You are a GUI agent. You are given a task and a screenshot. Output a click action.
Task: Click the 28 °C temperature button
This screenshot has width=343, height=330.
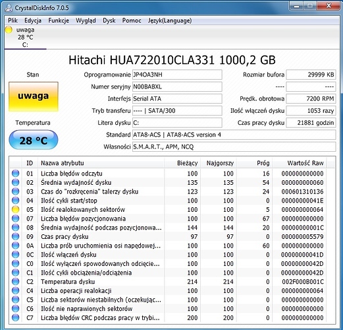[x=34, y=140]
